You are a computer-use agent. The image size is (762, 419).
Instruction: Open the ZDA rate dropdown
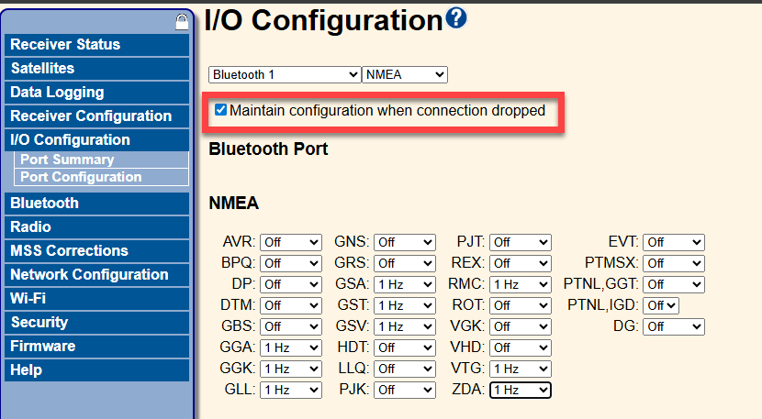pyautogui.click(x=520, y=390)
